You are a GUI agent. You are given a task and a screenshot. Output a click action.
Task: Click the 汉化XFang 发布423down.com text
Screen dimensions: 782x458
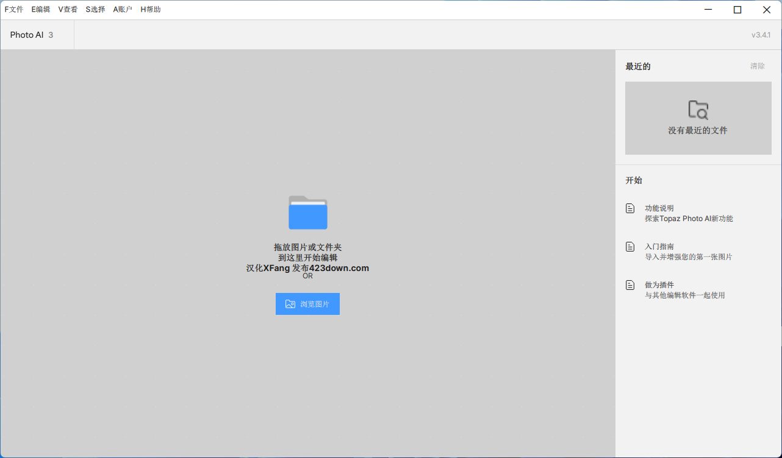coord(307,268)
